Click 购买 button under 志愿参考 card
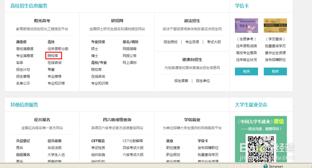 pos(246,72)
